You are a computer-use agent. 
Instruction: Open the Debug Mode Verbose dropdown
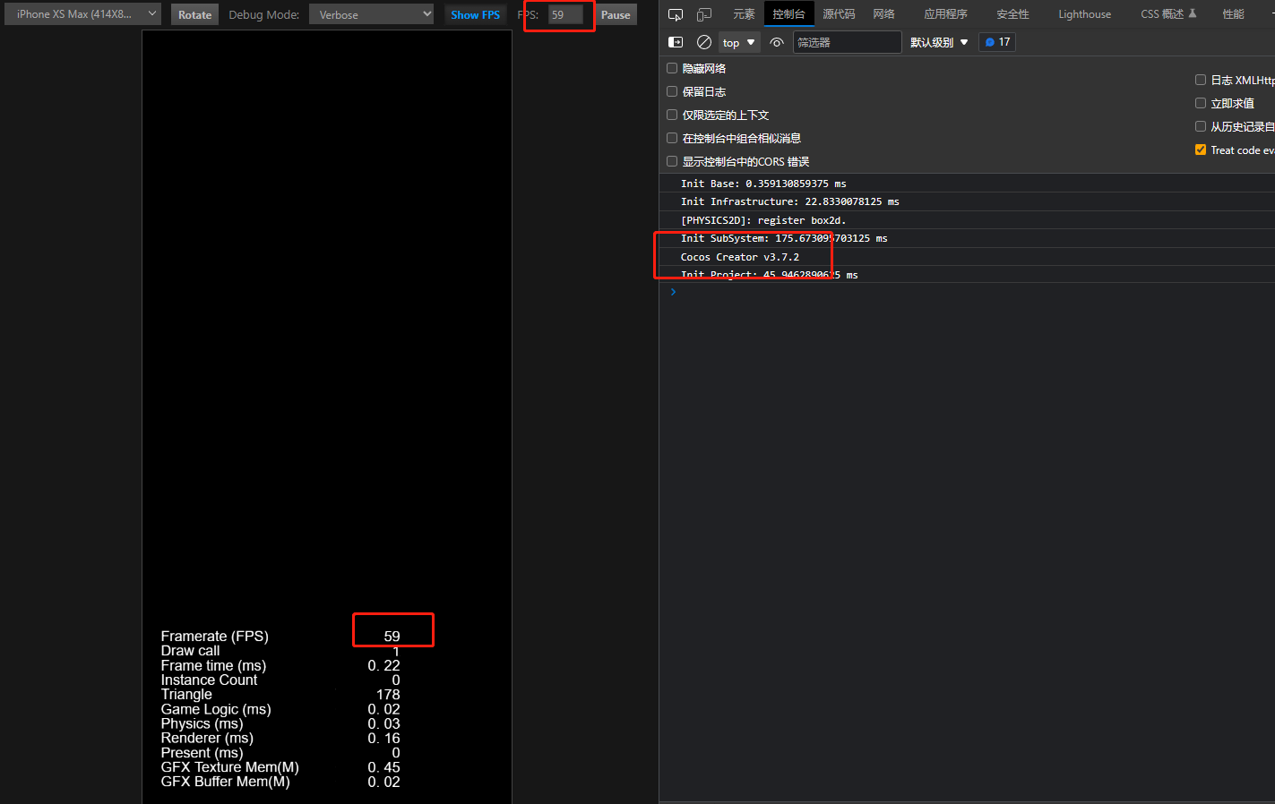pyautogui.click(x=372, y=14)
